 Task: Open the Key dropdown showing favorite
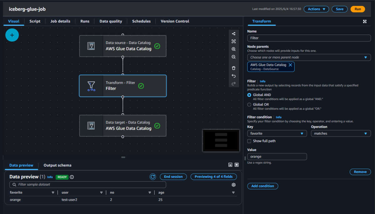(x=277, y=134)
